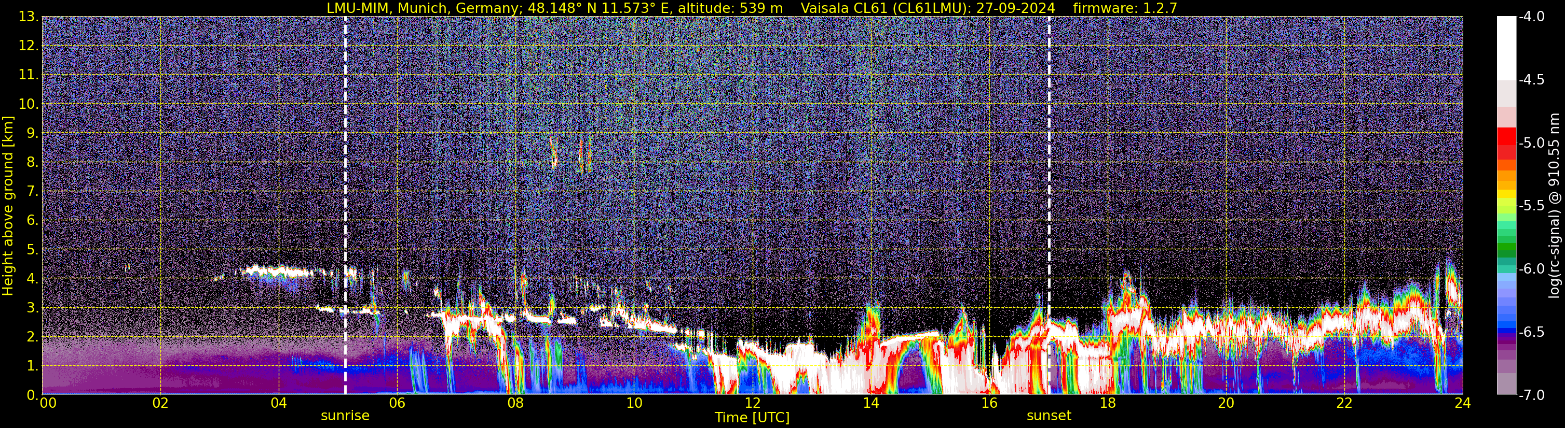This screenshot has width=1565, height=428.
Task: Click the 'Height above ground [km]' axis label
Action: (x=8, y=206)
